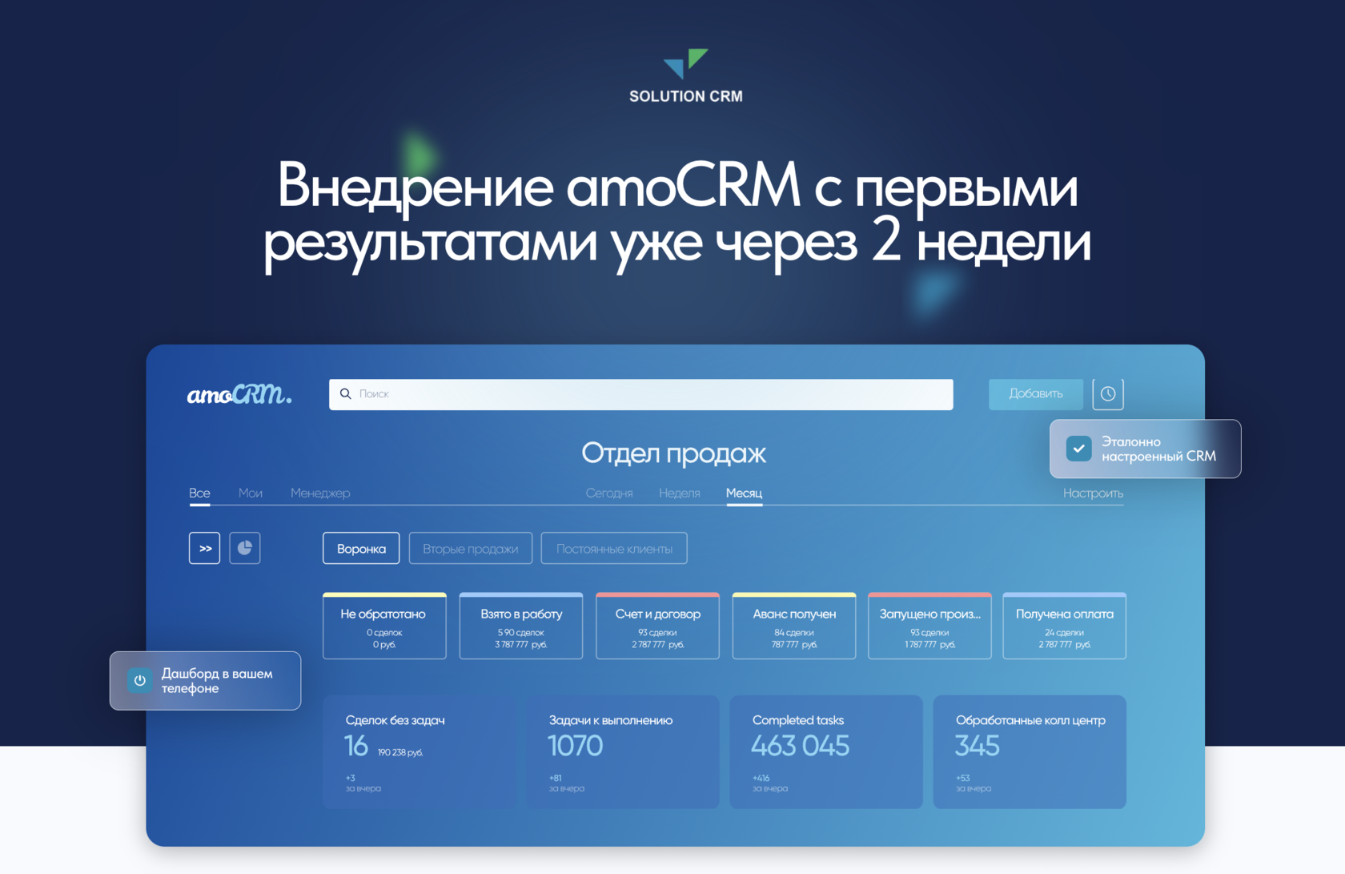Open the Счет и договор stage card
Image resolution: width=1345 pixels, height=874 pixels.
click(x=658, y=626)
